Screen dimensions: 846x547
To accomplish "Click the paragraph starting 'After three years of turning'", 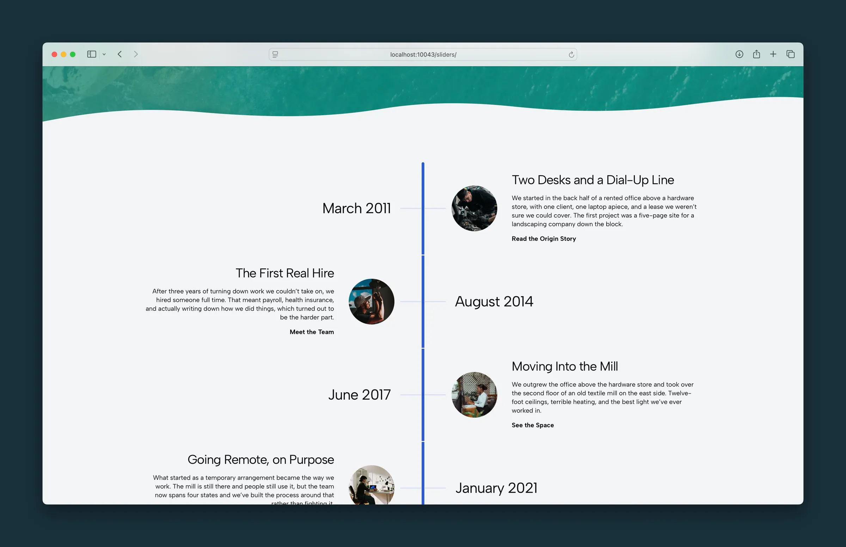I will coord(240,305).
